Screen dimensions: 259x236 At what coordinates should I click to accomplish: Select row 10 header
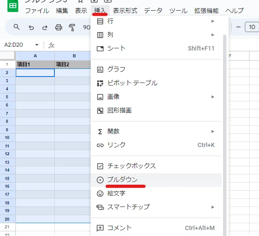pyautogui.click(x=7, y=138)
